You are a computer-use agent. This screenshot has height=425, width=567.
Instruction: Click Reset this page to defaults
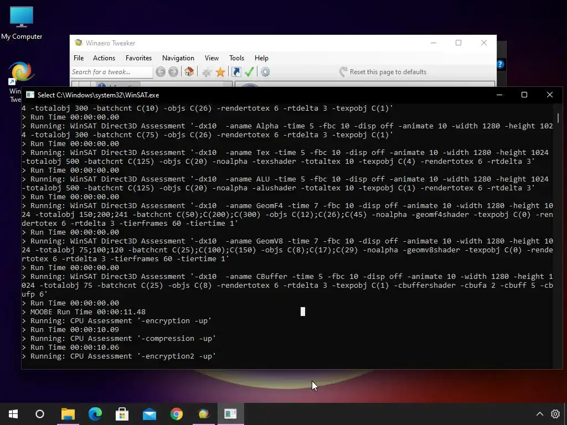[x=383, y=72]
